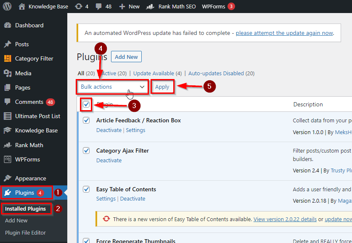Click the Knowledge Base graduation cap icon
This screenshot has height=243, width=352.
click(8, 130)
